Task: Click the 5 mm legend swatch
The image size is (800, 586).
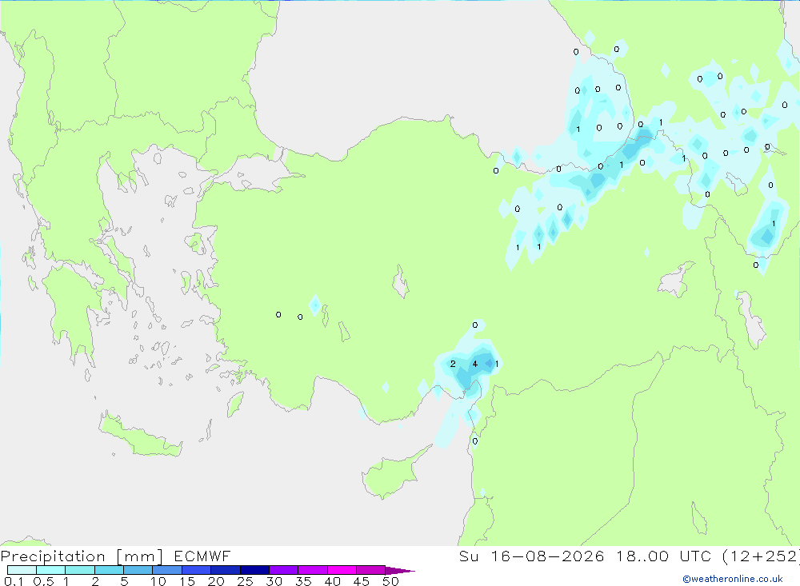Action: [138, 570]
